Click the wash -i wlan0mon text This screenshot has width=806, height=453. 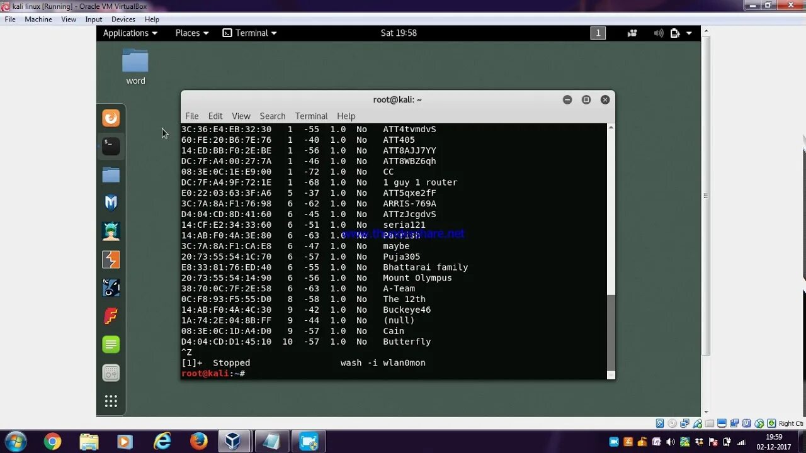pyautogui.click(x=383, y=363)
